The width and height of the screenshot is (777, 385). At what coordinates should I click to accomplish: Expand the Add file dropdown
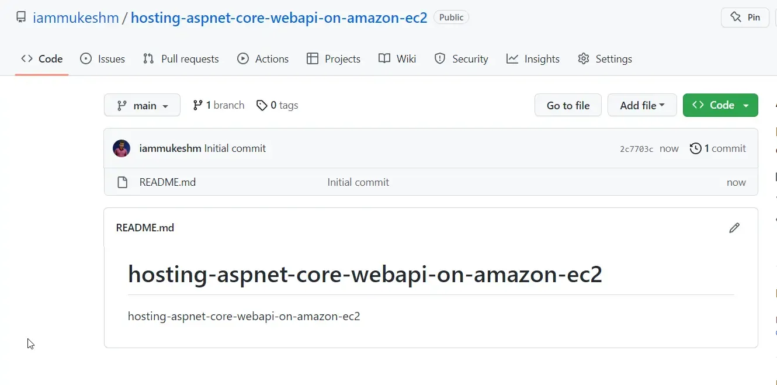[x=642, y=105]
